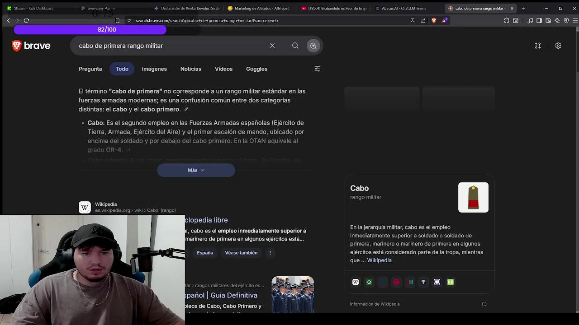Viewport: 579px width, 325px height.
Task: Open es.wikipedia.org Cabo_(rango) result link
Action: 135,210
